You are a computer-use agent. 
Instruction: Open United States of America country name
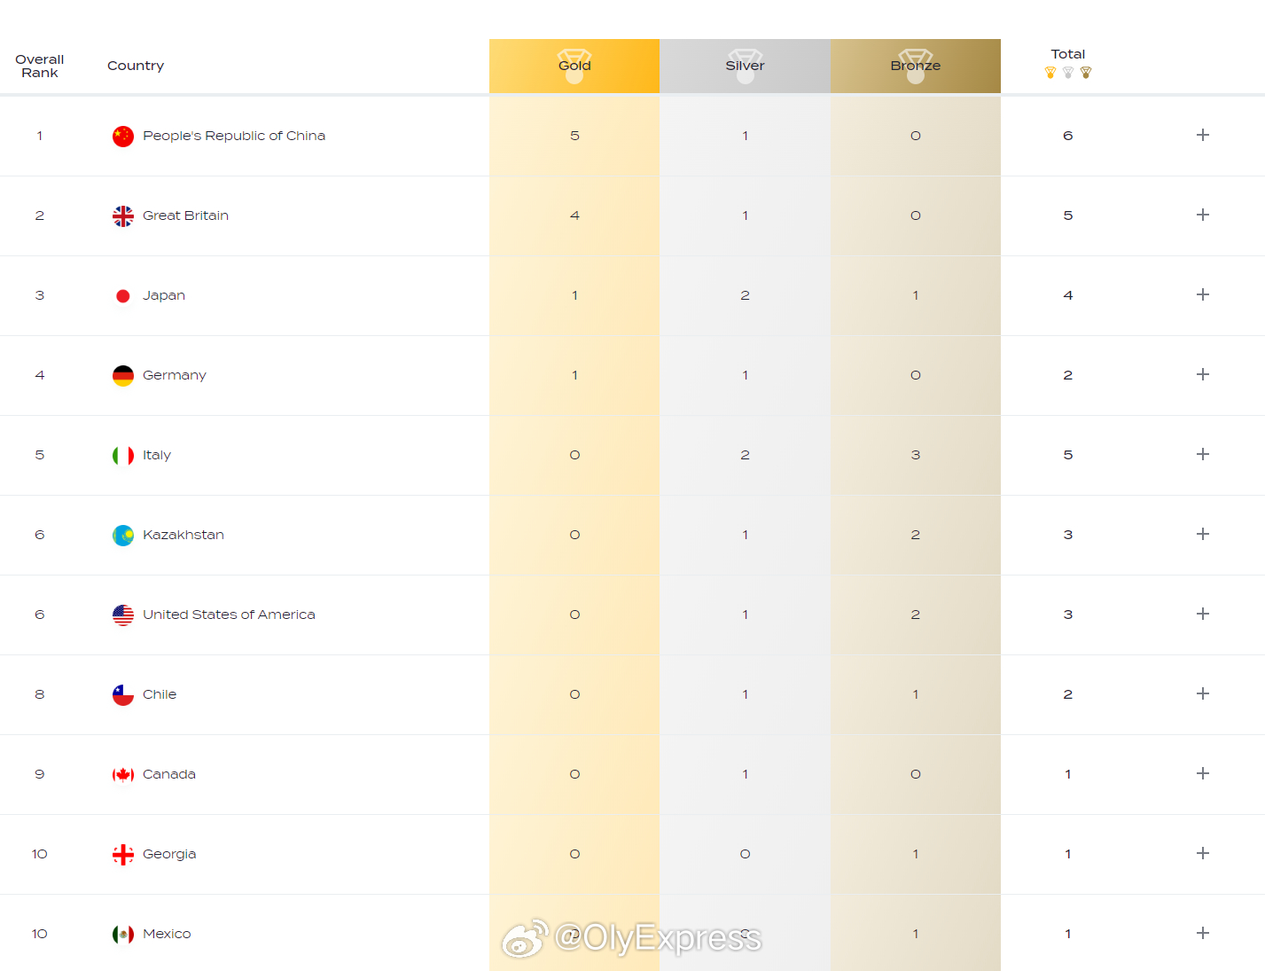click(x=229, y=615)
